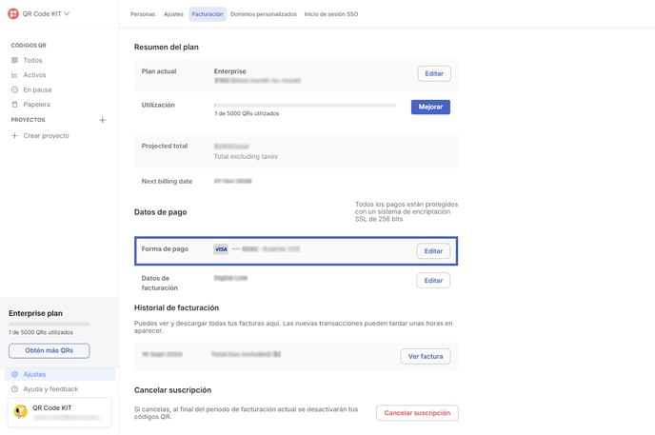Edit Datos de facturación details
The image size is (655, 435).
433,281
